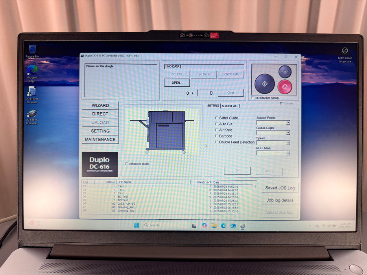This screenshot has height=275, width=367.
Task: Click the Date column header
Action: (x=233, y=182)
